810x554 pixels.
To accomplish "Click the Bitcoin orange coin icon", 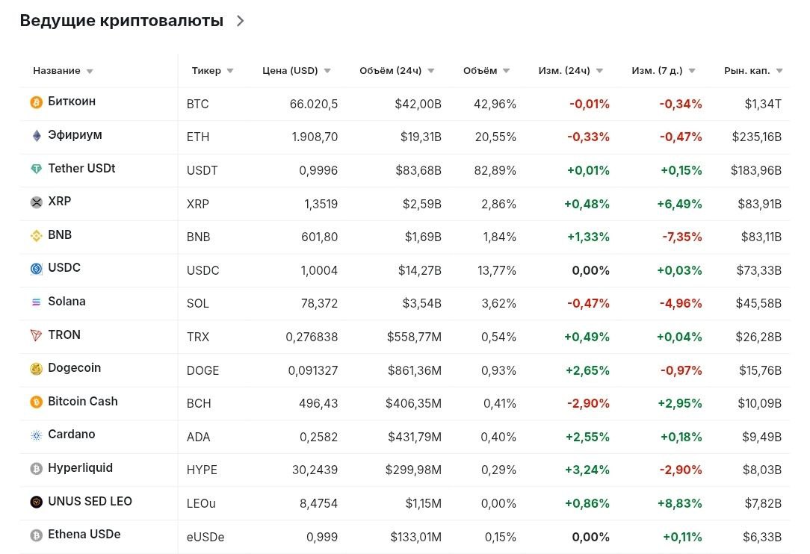I will (36, 102).
